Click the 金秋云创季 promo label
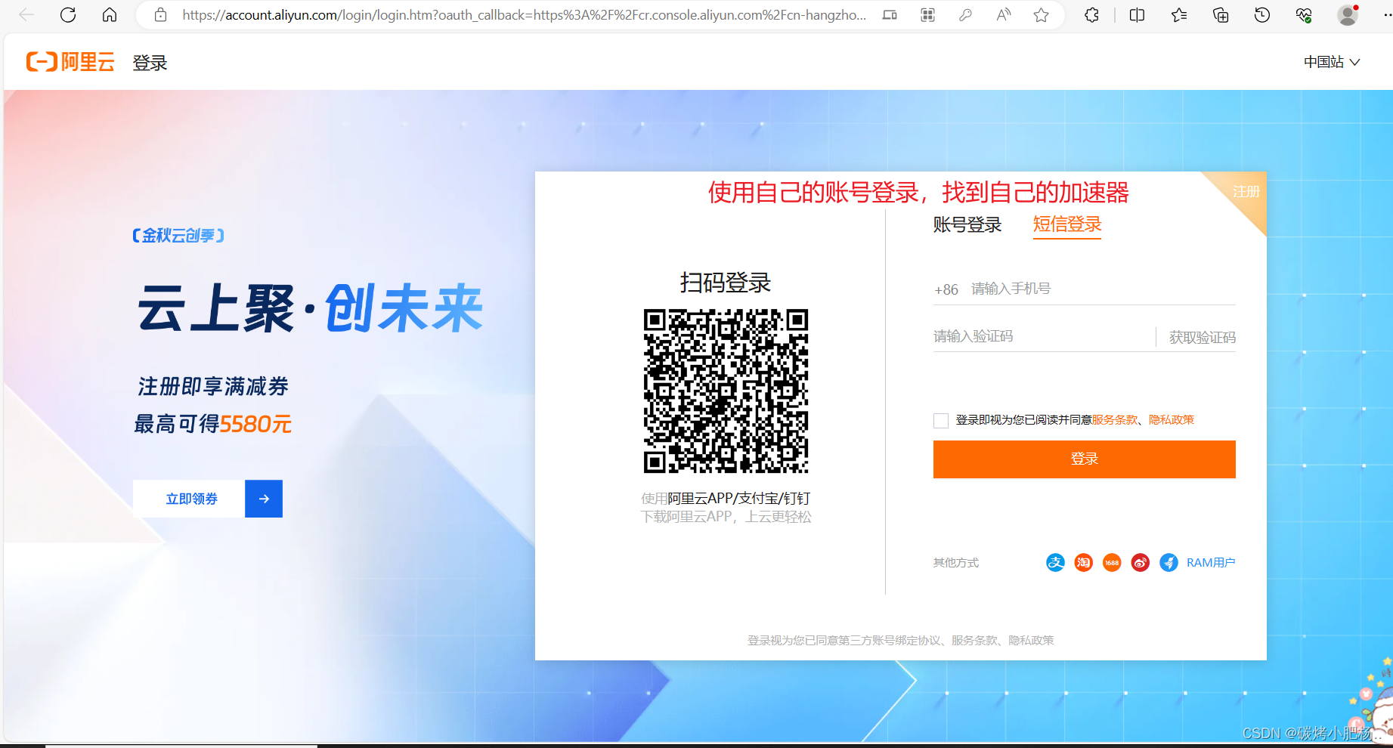Viewport: 1393px width, 748px height. click(x=178, y=236)
